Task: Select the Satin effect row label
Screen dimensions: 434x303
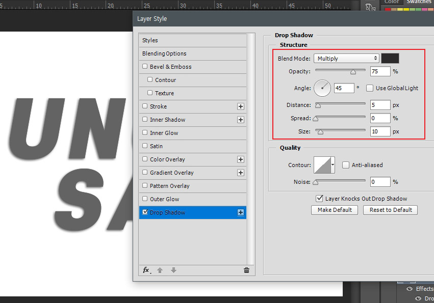Action: click(156, 146)
